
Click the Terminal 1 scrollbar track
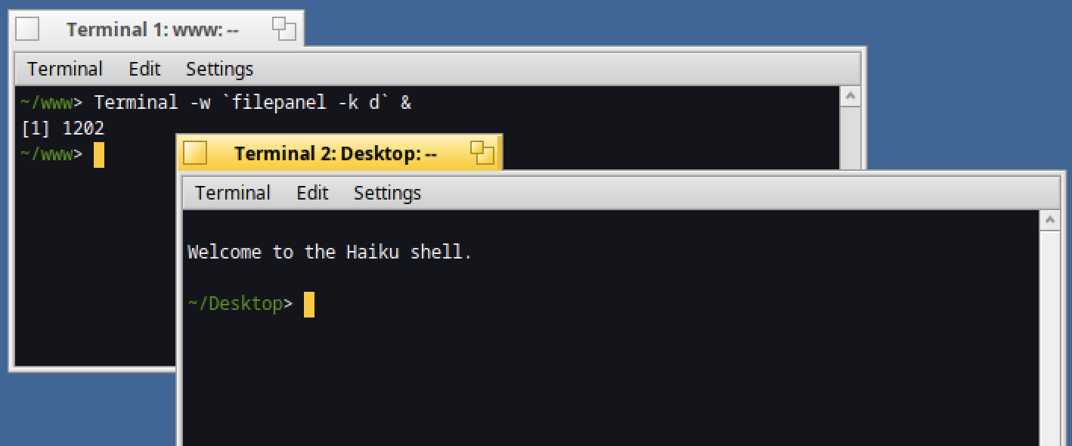pyautogui.click(x=850, y=138)
